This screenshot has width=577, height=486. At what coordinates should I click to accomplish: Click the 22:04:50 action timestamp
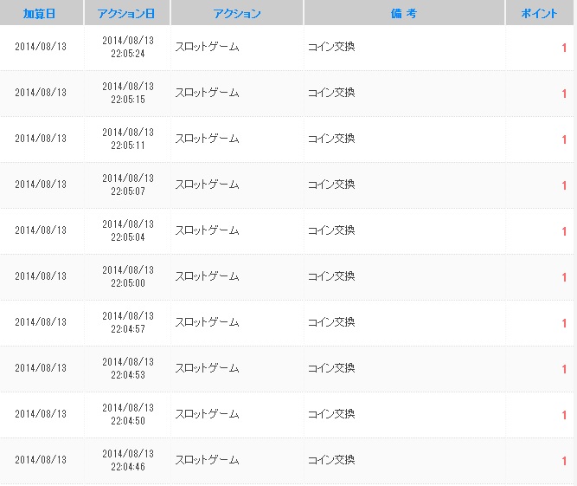(x=128, y=420)
